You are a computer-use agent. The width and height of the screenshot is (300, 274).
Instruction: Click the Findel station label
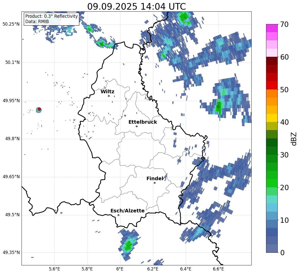pyautogui.click(x=155, y=178)
